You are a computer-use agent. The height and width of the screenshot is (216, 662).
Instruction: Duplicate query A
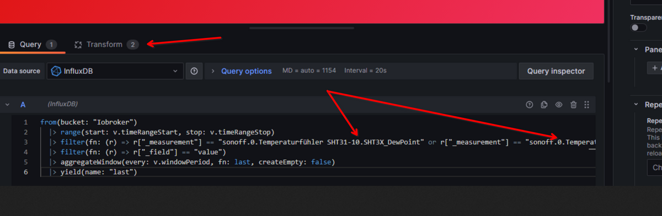point(544,105)
